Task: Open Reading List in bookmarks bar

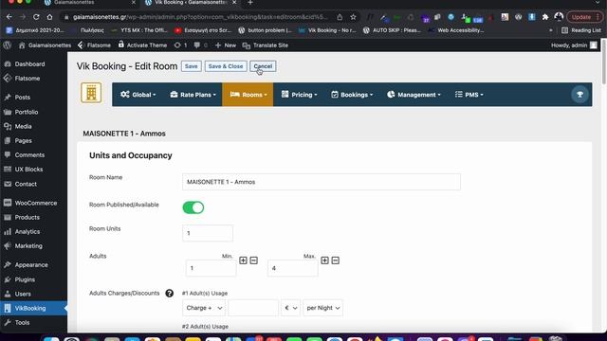Action: tap(581, 30)
